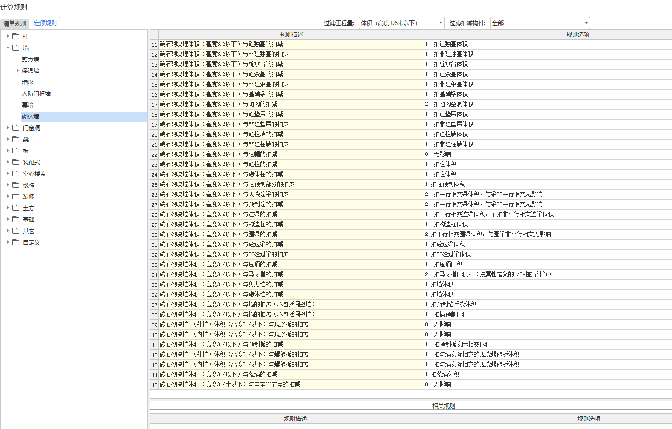The width and height of the screenshot is (672, 429).
Task: Expand the 楼梯 tree node
Action: [x=8, y=185]
